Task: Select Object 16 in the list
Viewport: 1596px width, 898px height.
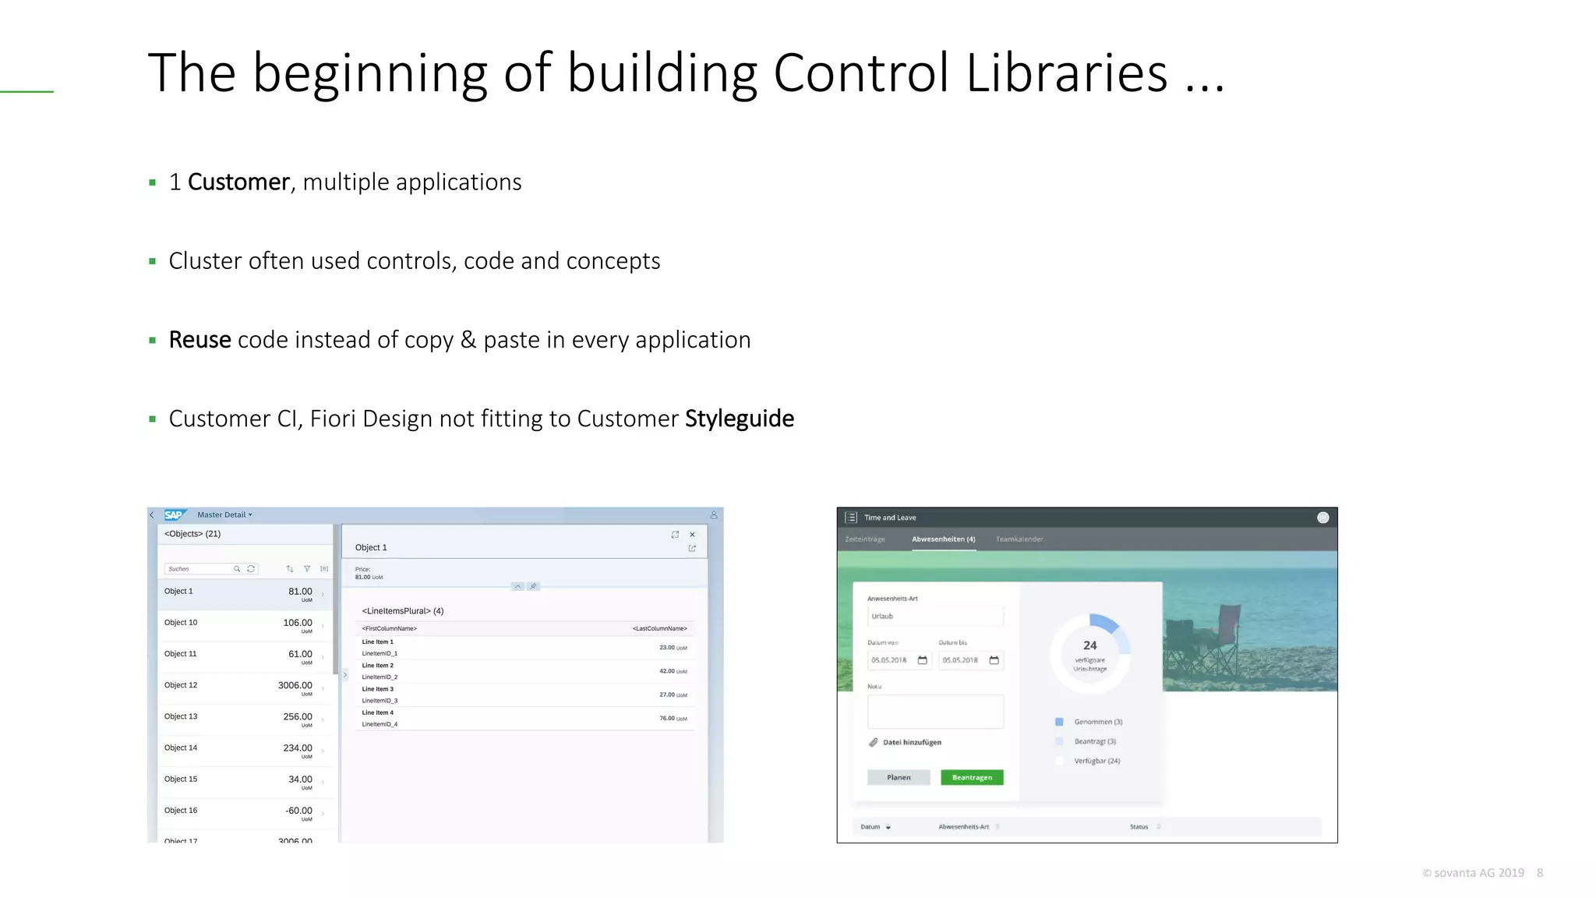Action: 245,813
